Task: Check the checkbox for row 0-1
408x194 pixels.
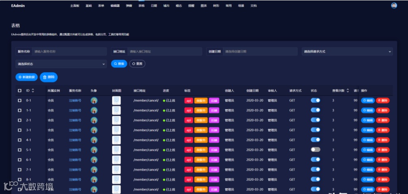Action: (19, 100)
